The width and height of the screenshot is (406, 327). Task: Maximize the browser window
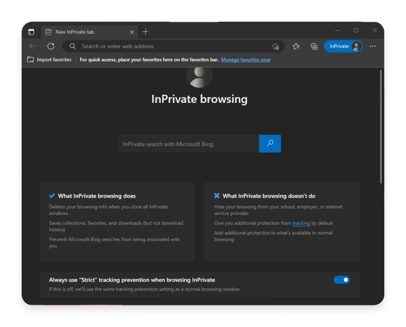pyautogui.click(x=356, y=30)
